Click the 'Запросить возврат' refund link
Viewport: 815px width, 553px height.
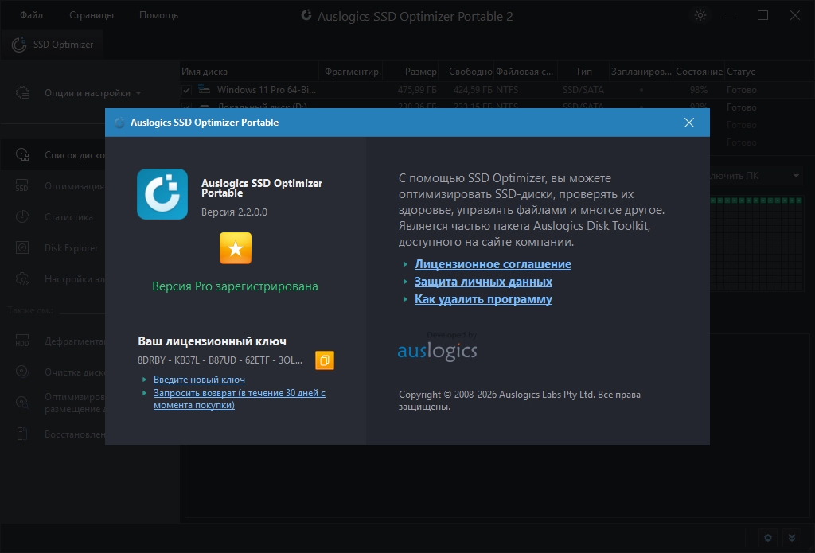click(x=239, y=399)
